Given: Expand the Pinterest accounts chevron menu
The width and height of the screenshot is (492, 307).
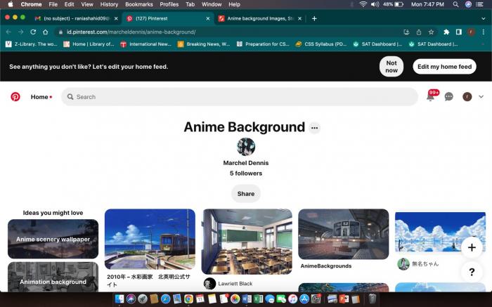Looking at the screenshot, I should click(x=481, y=96).
